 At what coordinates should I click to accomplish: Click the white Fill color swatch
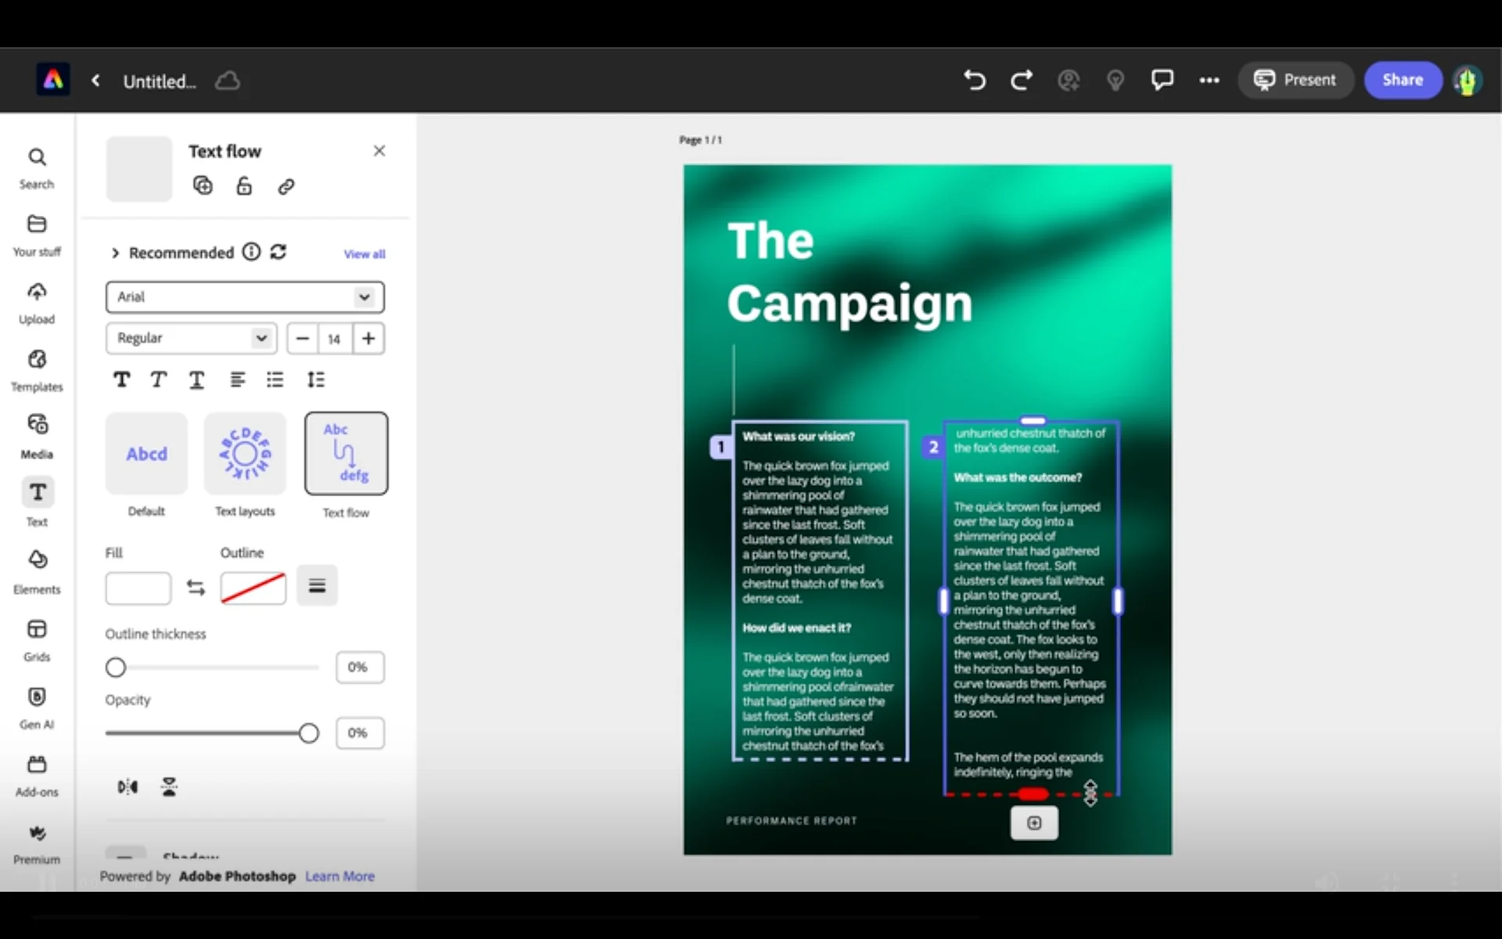(x=138, y=588)
